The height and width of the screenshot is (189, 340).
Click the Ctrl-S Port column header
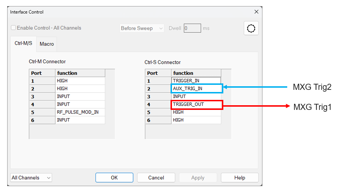158,73
